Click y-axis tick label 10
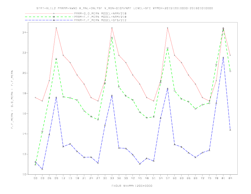The height and width of the screenshot is (194, 251). (x=24, y=174)
